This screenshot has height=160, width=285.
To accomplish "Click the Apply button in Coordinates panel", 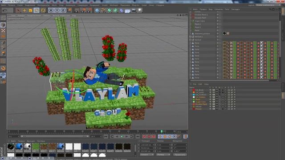I will pos(180,155).
